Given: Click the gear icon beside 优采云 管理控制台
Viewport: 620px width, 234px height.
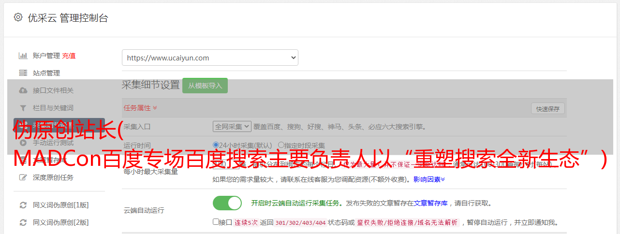Looking at the screenshot, I should (x=18, y=18).
